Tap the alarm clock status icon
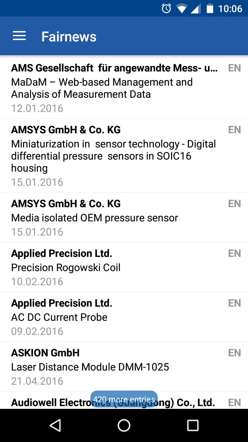Screen dimensions: 248x442 point(166,8)
